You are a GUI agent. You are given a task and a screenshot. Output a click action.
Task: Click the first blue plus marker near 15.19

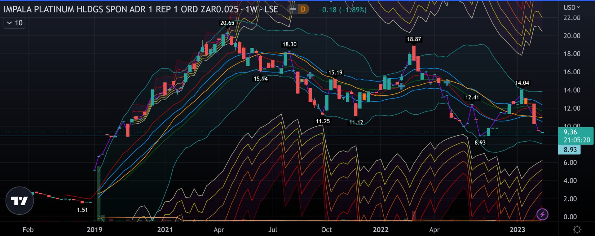point(310,75)
